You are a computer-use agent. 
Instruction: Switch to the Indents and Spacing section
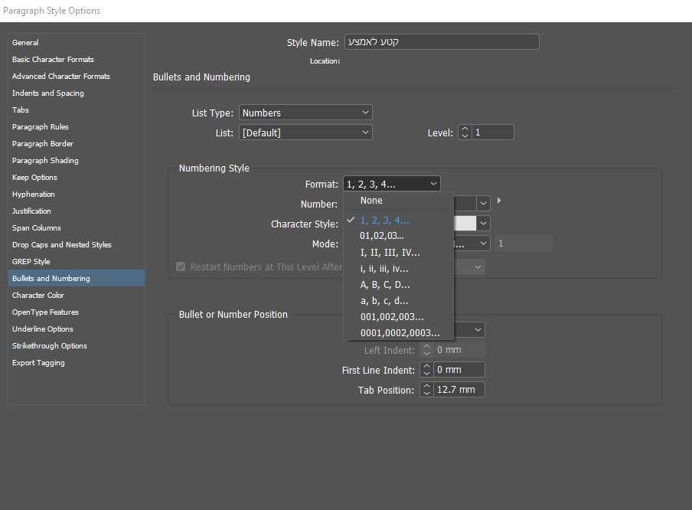48,93
